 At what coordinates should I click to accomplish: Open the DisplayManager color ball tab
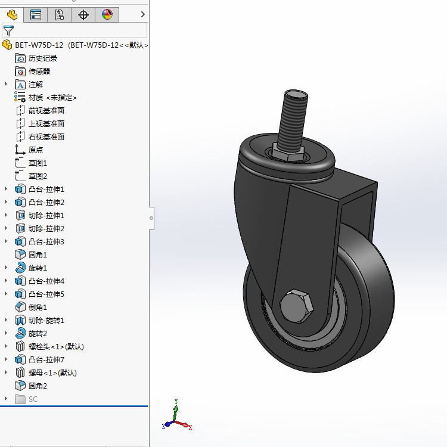[x=107, y=14]
